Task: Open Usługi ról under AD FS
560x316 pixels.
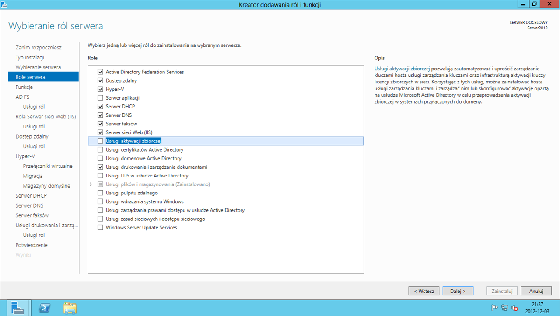Action: tap(34, 107)
